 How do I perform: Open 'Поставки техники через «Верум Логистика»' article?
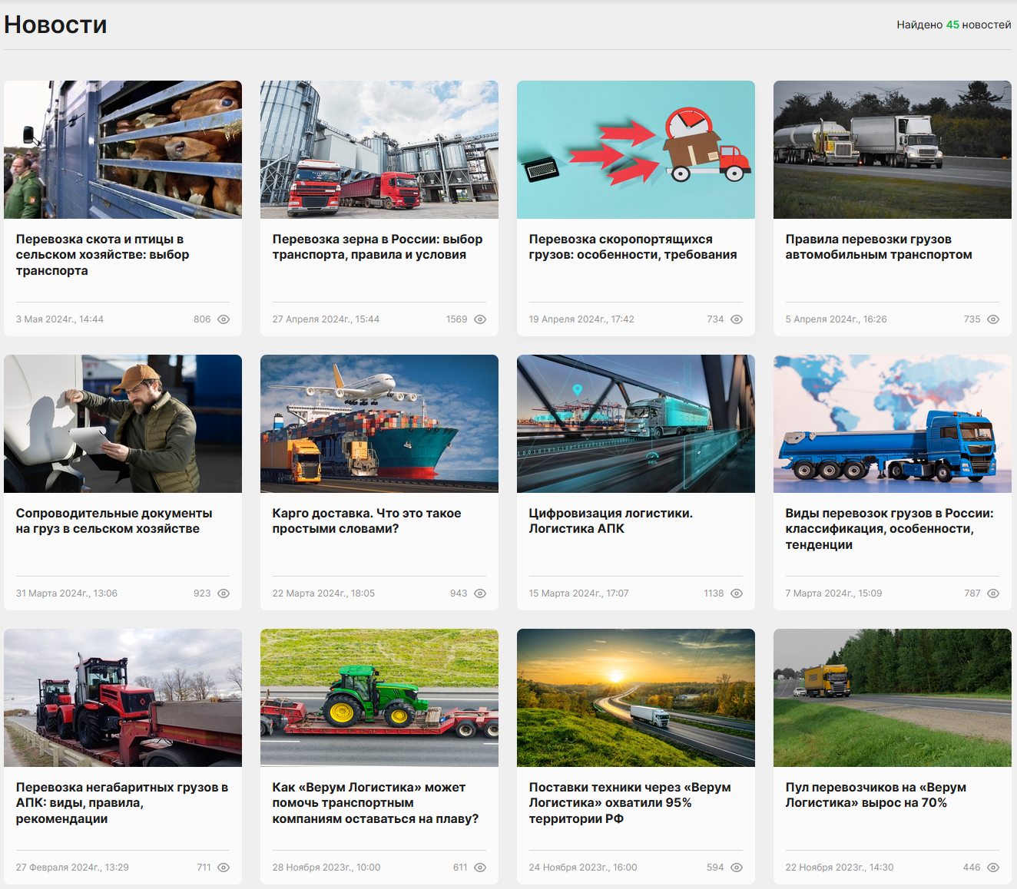(x=630, y=803)
